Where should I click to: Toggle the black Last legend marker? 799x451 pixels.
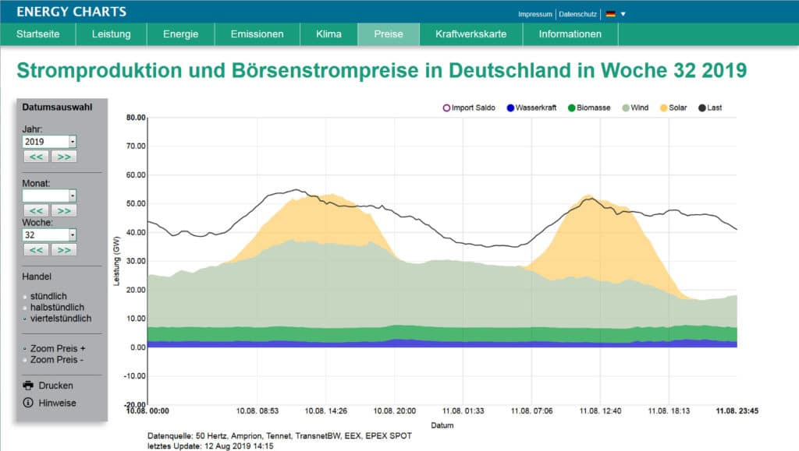pyautogui.click(x=702, y=107)
